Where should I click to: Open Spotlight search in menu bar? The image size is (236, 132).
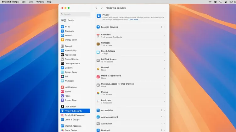221,2
